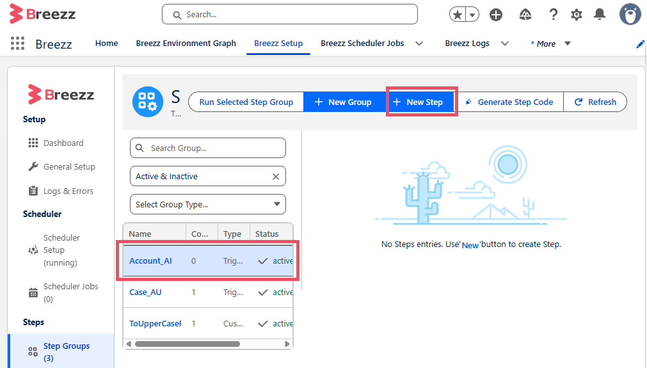Click the Scheduler Jobs calendar icon
The height and width of the screenshot is (368, 647).
[x=33, y=293]
